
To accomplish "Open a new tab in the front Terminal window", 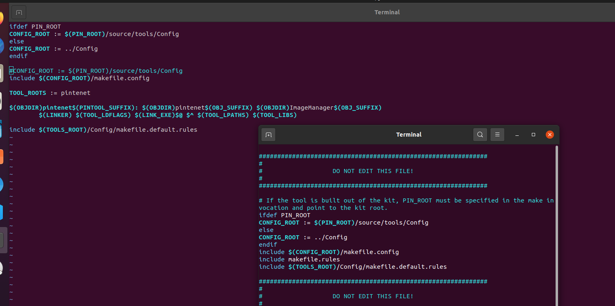I will [x=268, y=135].
